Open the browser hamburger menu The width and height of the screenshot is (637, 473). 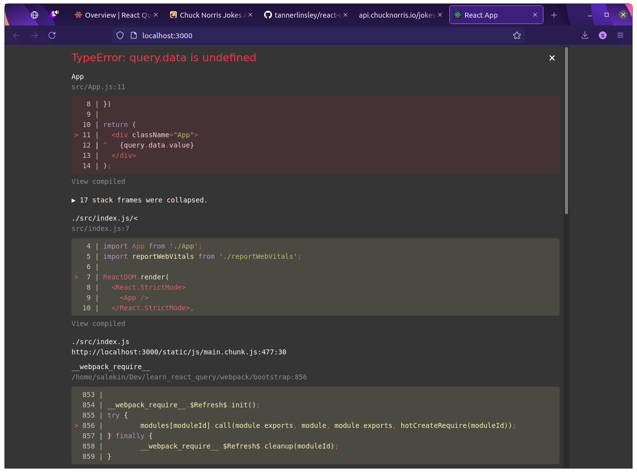pos(620,35)
